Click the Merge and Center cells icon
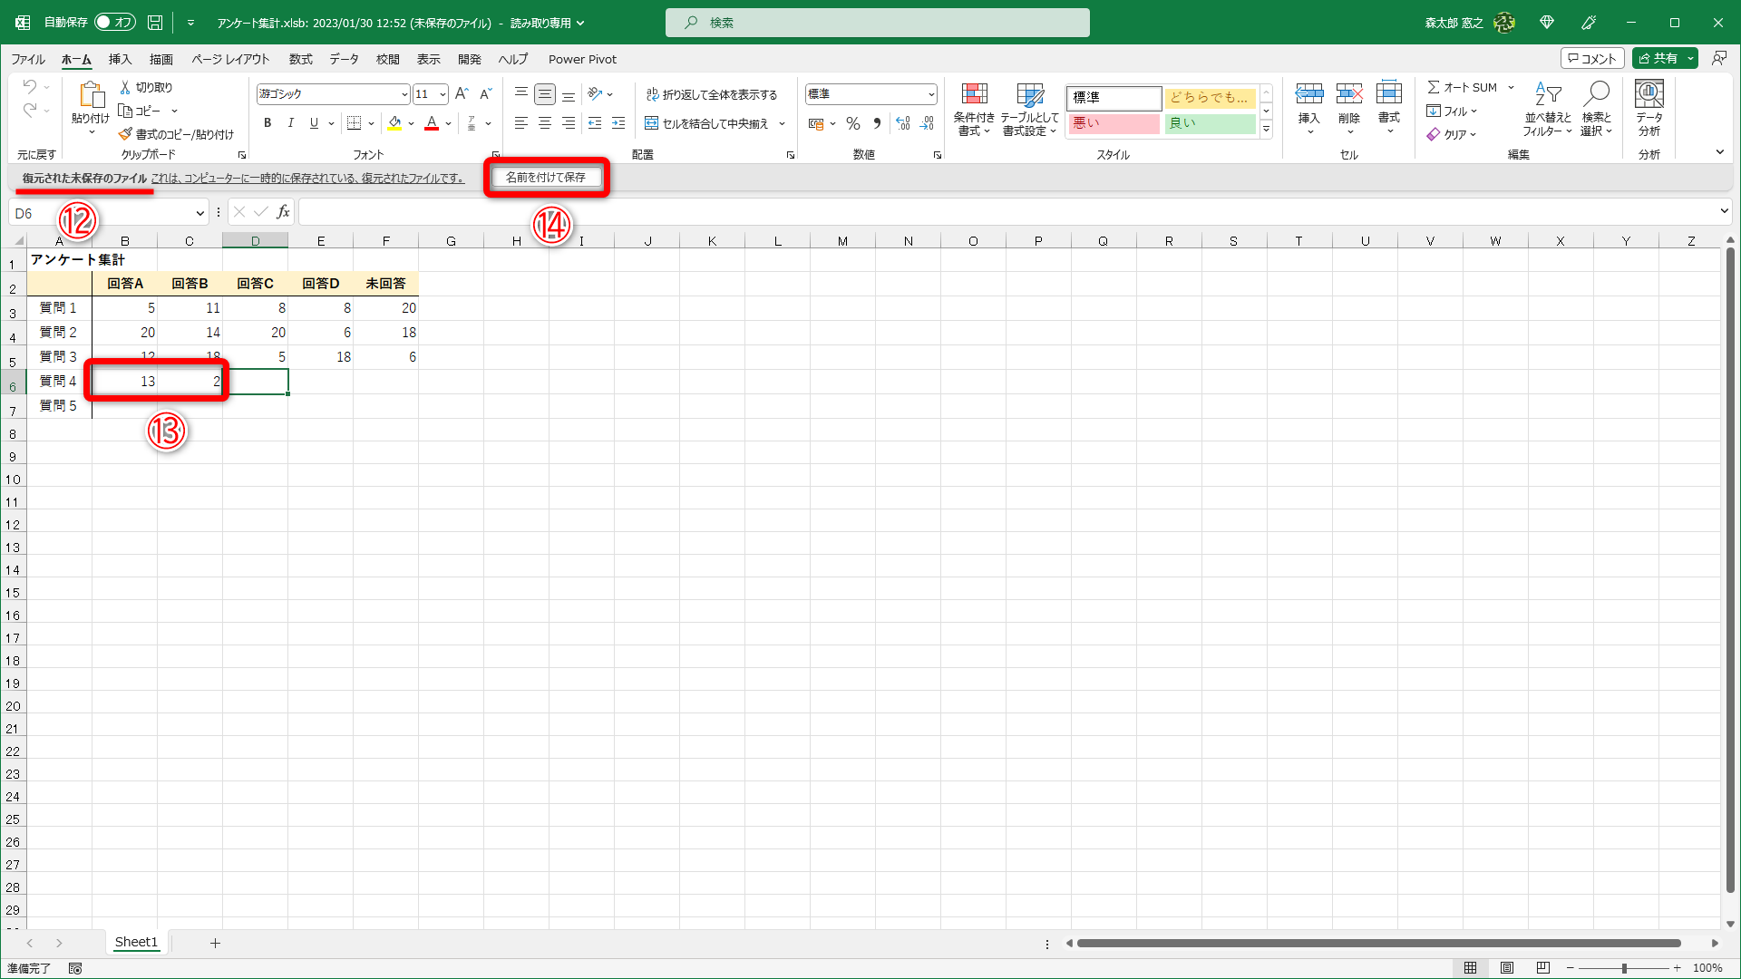1741x979 pixels. pos(651,123)
